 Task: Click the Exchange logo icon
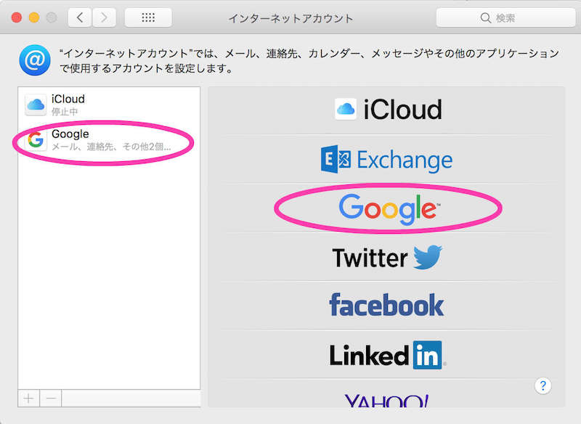coord(336,159)
